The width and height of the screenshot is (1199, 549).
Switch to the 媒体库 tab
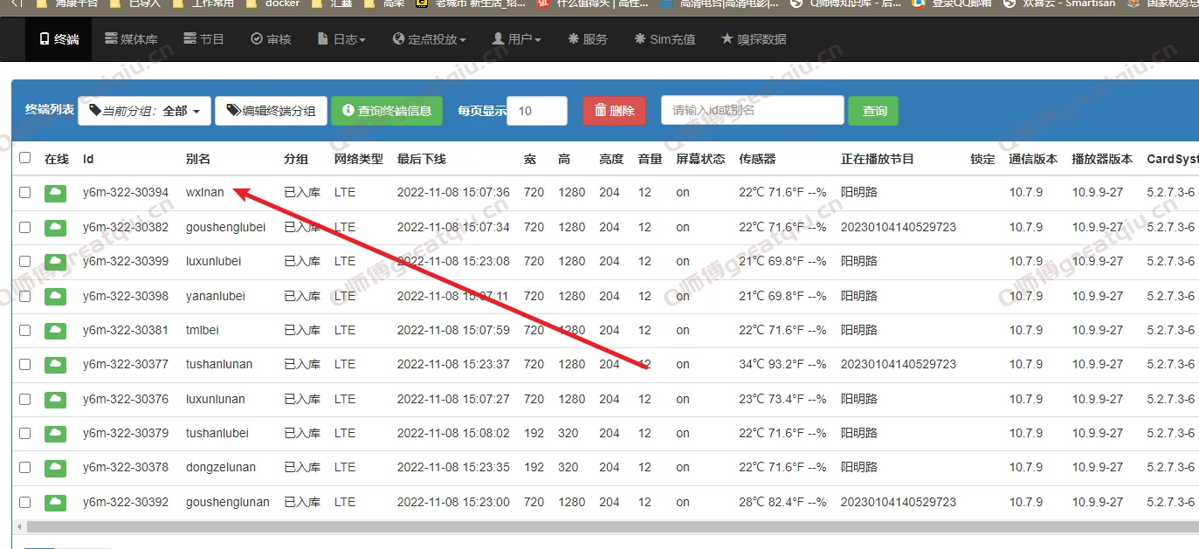(131, 39)
